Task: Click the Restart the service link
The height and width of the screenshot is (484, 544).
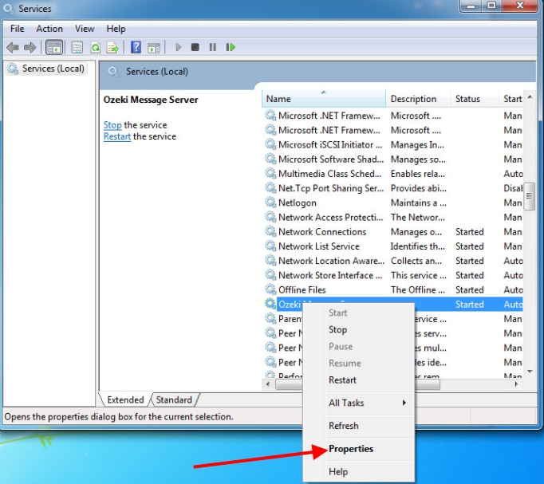Action: 117,136
